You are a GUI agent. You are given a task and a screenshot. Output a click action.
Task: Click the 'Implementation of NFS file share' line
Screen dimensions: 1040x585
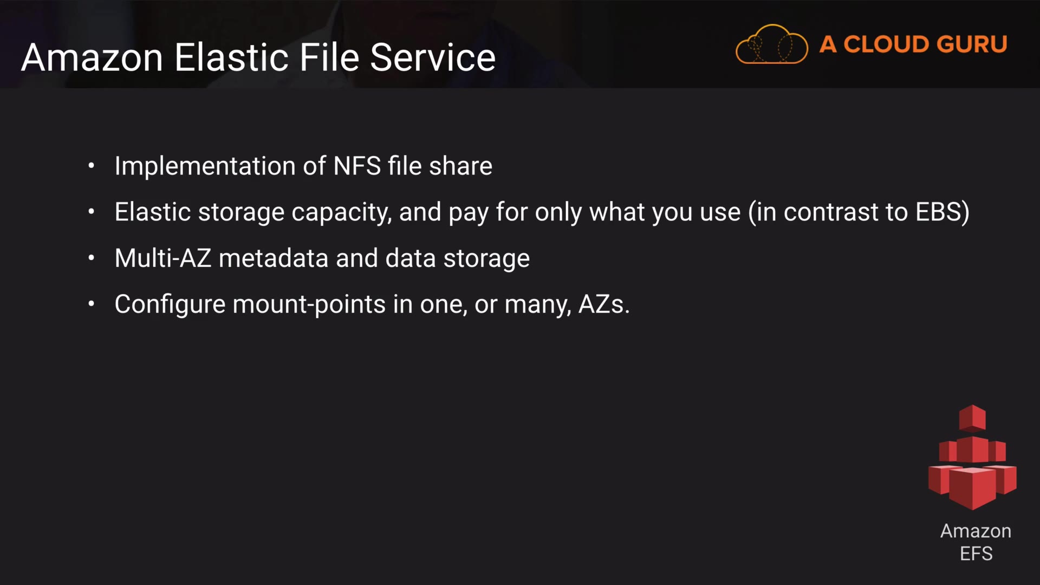point(303,166)
